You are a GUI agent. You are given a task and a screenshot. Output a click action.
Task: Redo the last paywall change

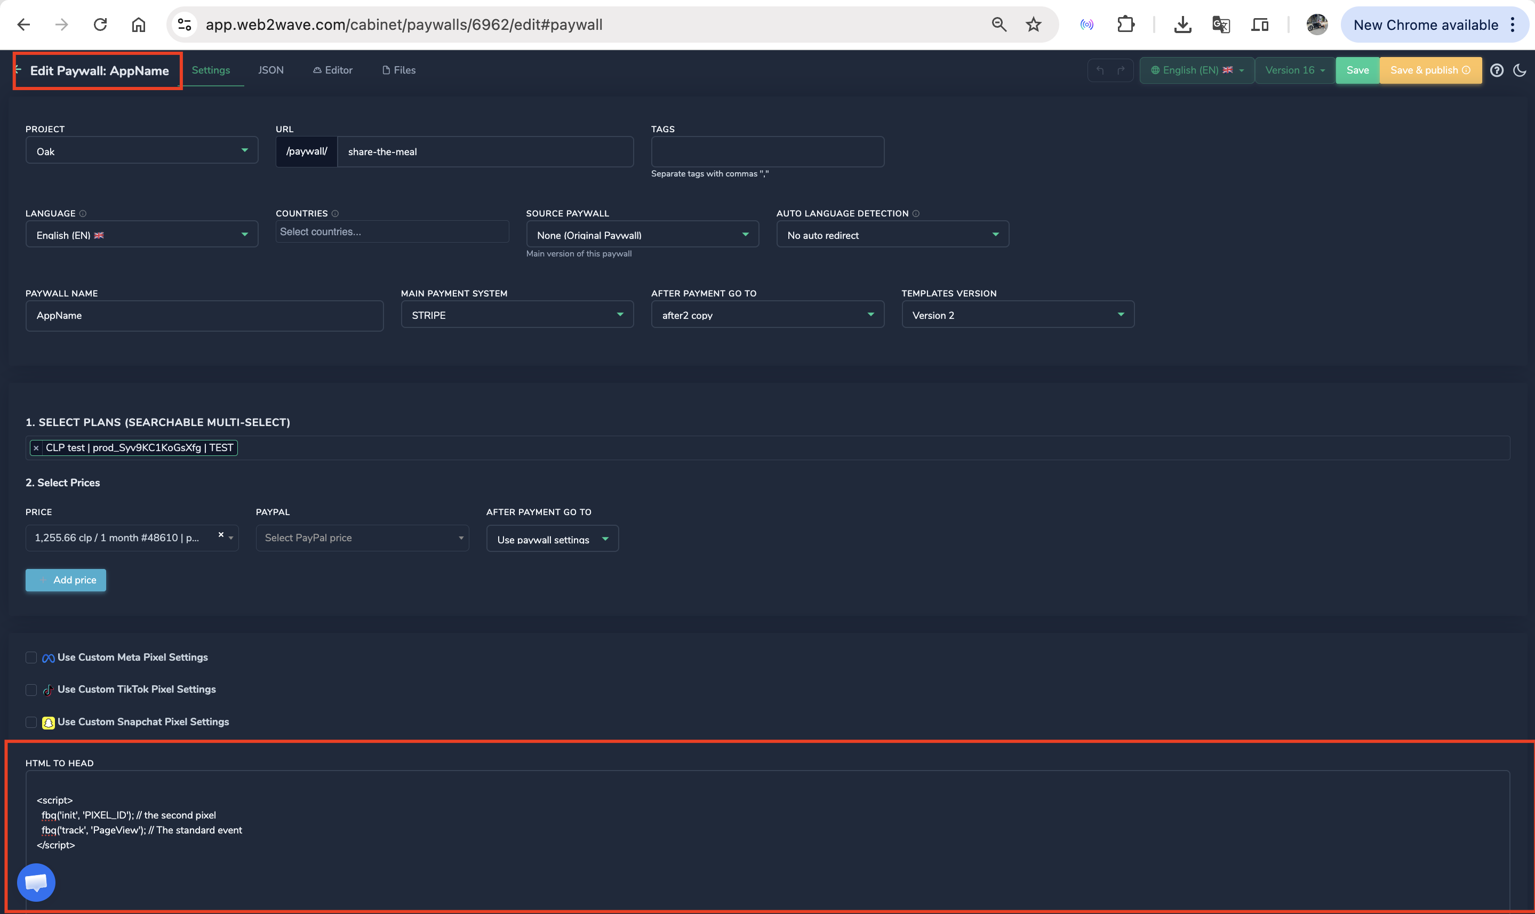pos(1121,70)
